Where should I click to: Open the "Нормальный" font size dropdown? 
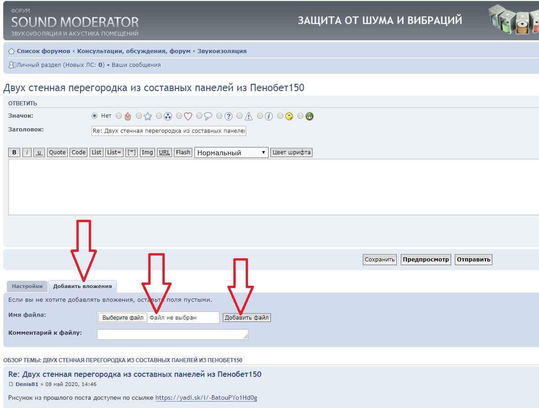(x=232, y=152)
